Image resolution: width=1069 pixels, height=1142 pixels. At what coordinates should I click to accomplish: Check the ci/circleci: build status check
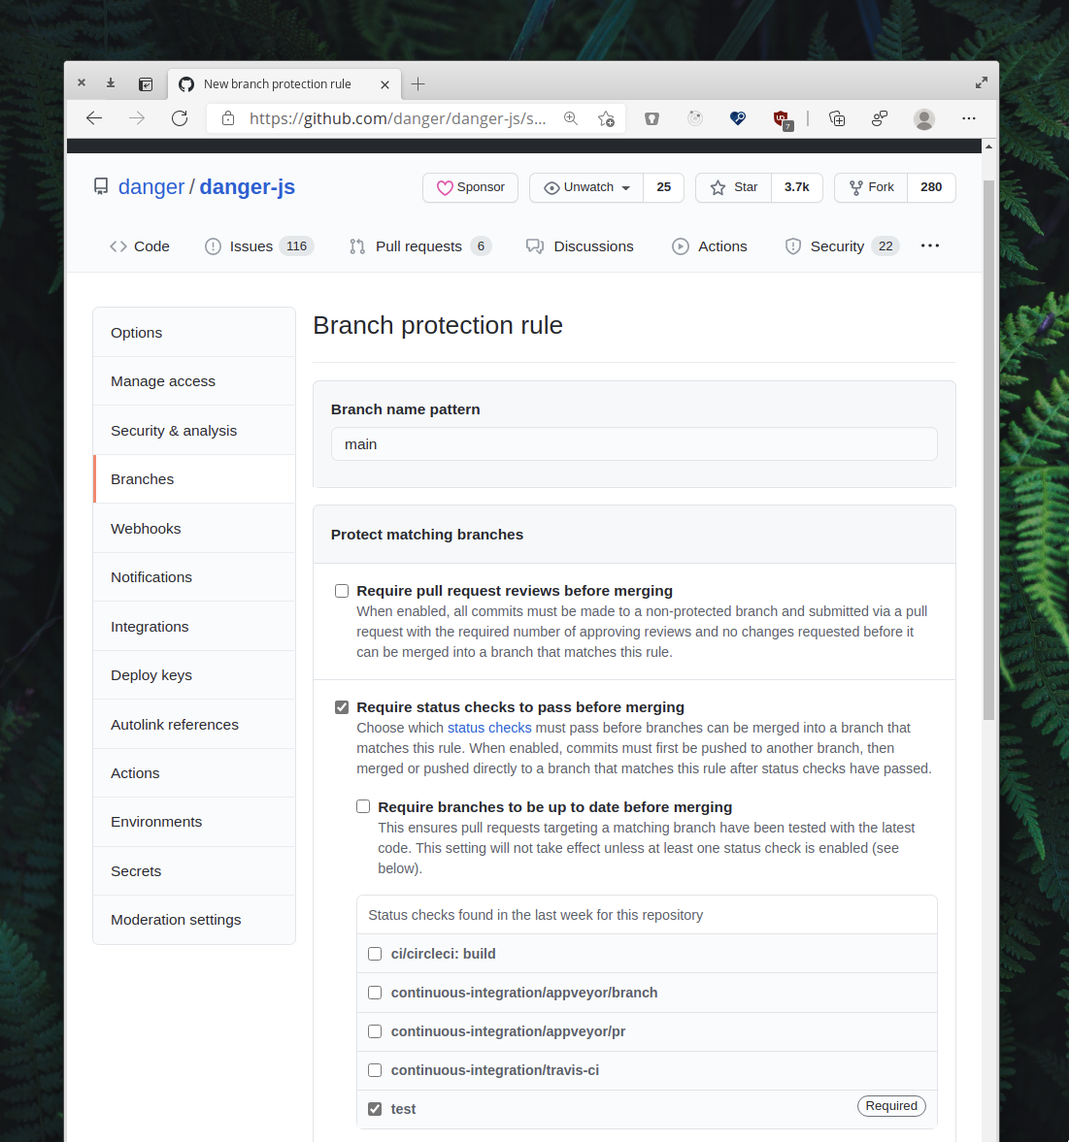click(x=375, y=954)
